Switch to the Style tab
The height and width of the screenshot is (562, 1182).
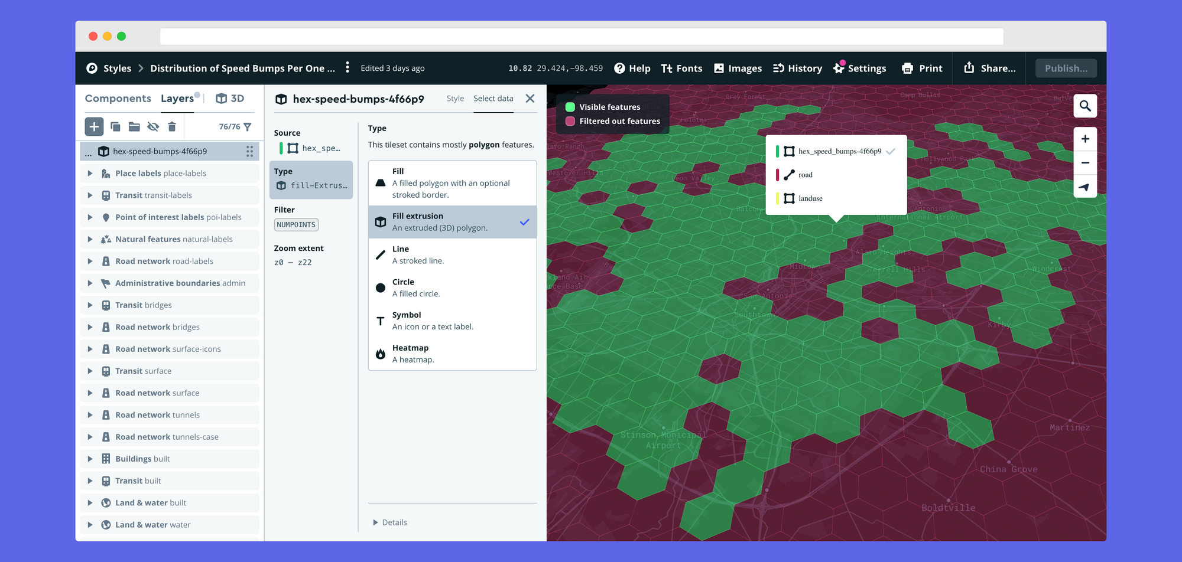455,99
